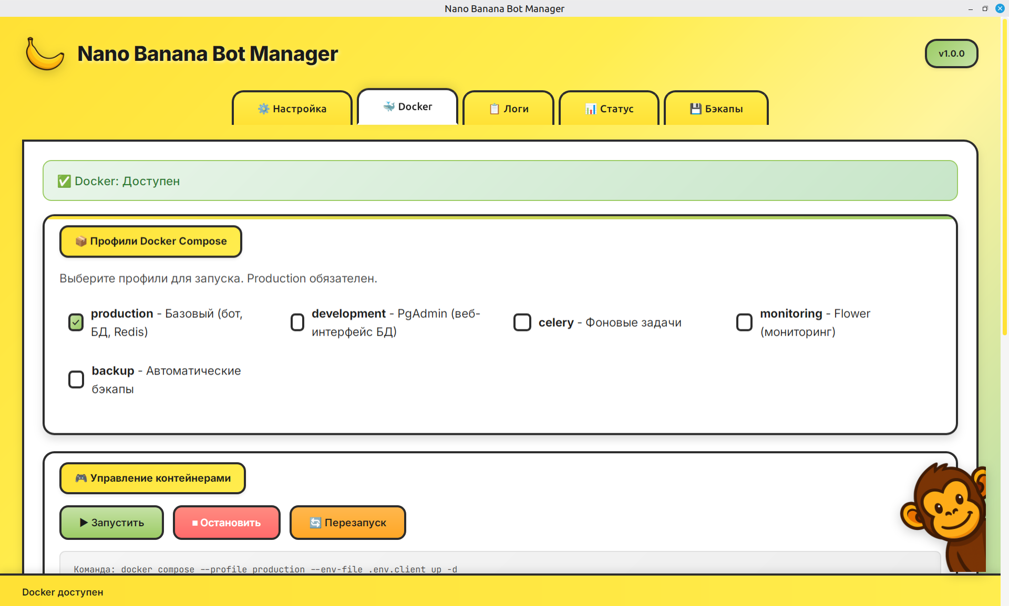Click the clipboard icon on the Логи tab
Image resolution: width=1009 pixels, height=606 pixels.
494,109
